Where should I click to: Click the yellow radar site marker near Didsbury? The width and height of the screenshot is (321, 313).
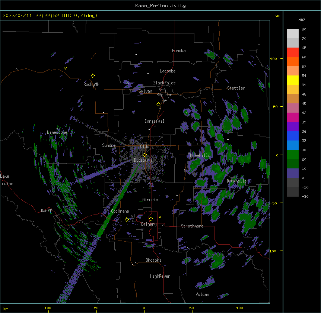(x=144, y=155)
